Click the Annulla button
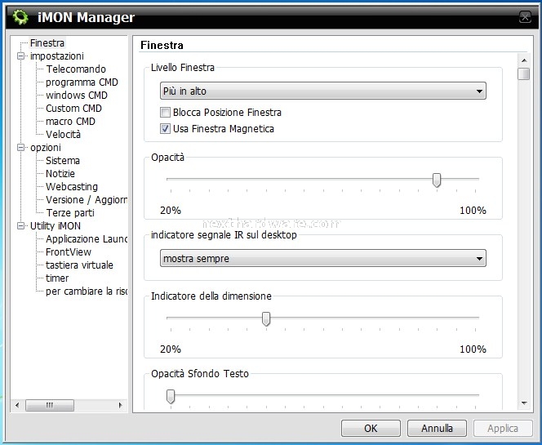Screen dimensions: 542x445 [437, 429]
